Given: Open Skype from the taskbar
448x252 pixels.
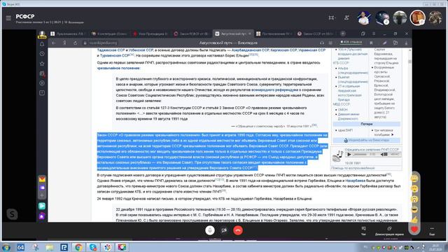Looking at the screenshot, I should coord(93,247).
